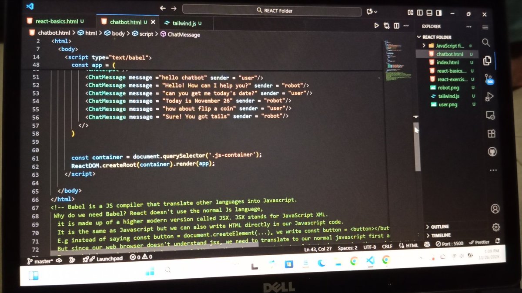
Task: Click the Git graph icon in status bar
Action: point(72,259)
